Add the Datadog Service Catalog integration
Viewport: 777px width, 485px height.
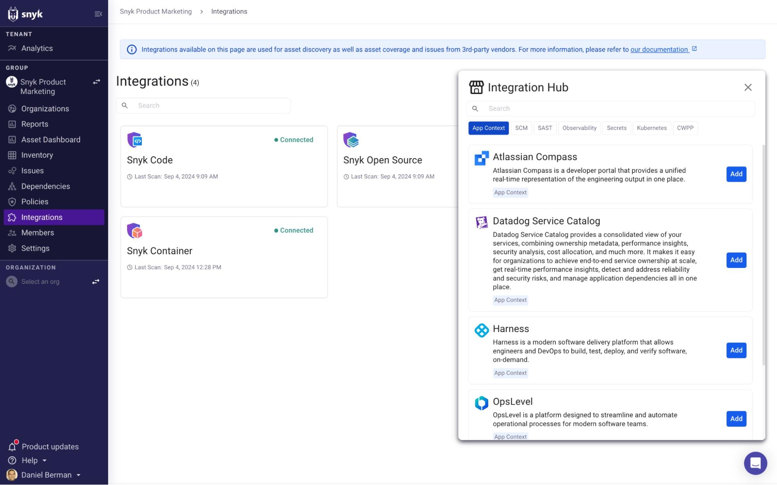point(736,260)
